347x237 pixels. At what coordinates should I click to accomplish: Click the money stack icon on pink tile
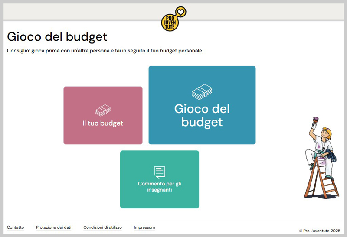pos(103,110)
